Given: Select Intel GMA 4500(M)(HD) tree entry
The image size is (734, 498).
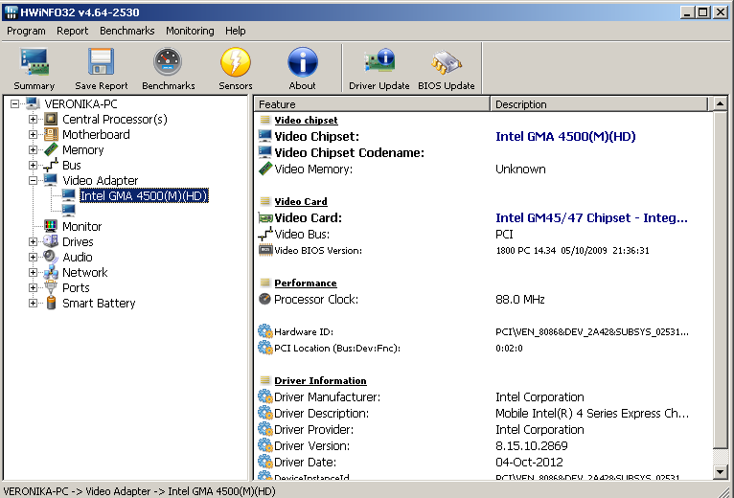Looking at the screenshot, I should point(144,196).
